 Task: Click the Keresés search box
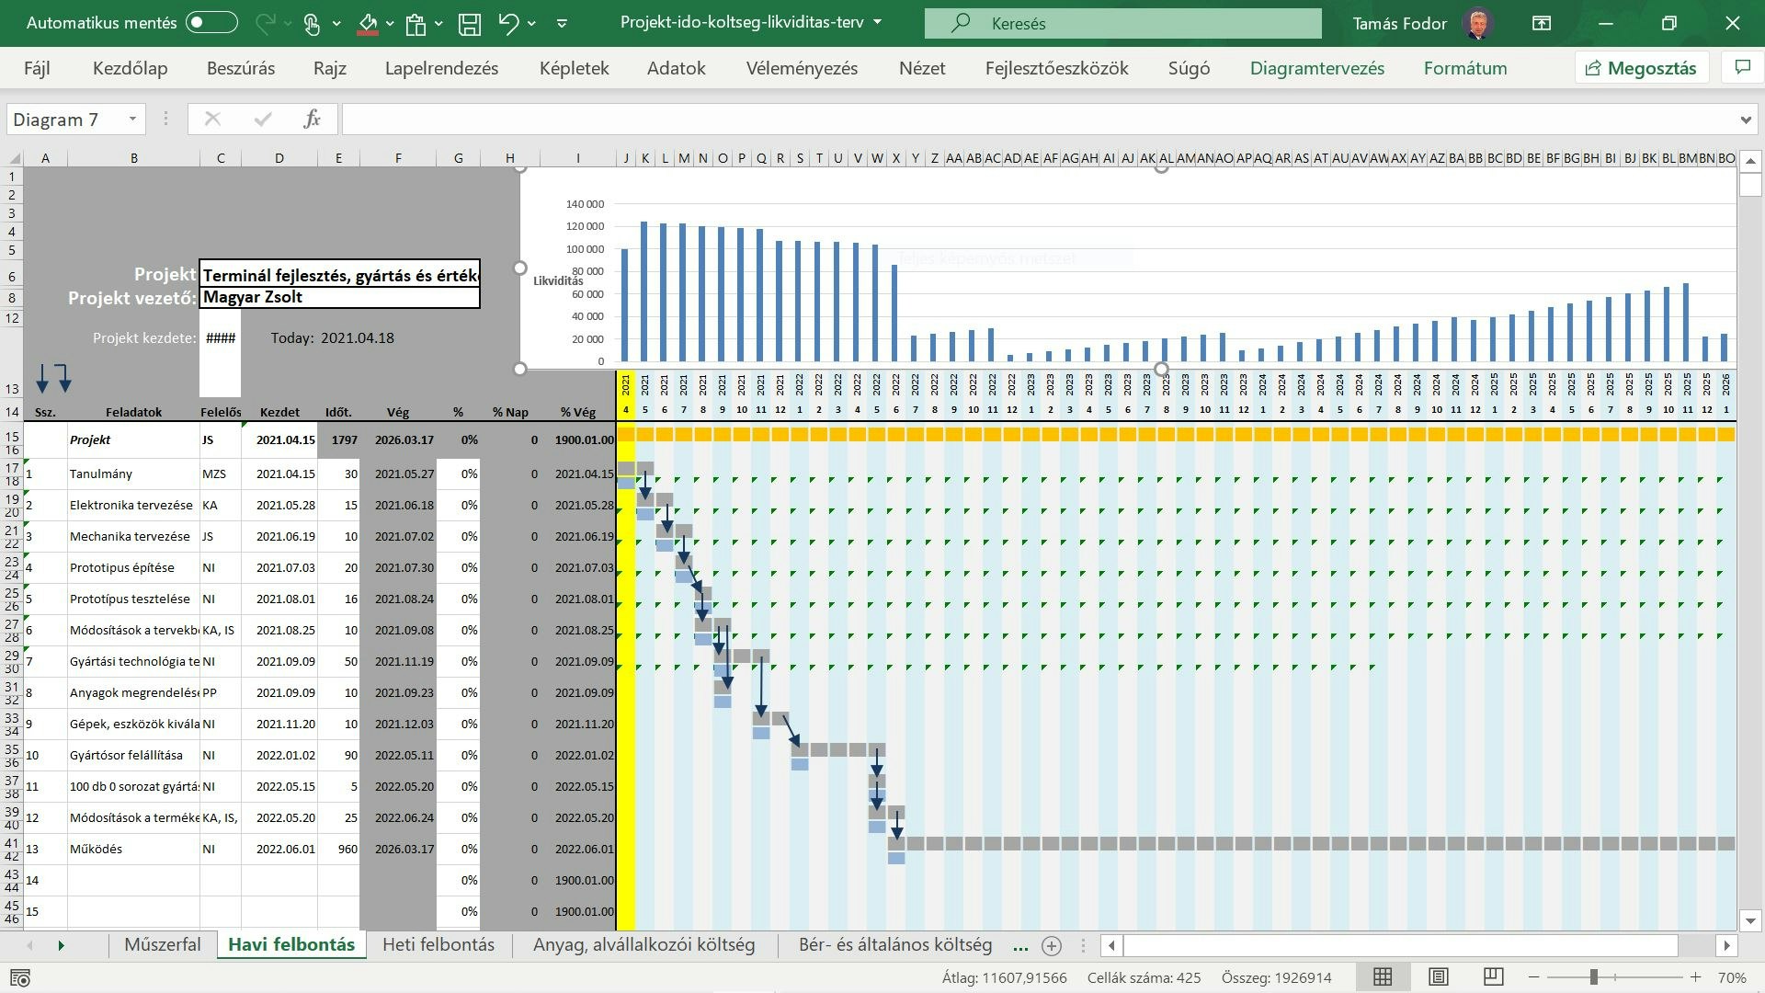(1122, 23)
